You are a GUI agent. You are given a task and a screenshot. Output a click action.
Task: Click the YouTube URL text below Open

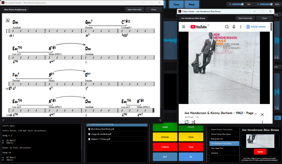point(260,159)
